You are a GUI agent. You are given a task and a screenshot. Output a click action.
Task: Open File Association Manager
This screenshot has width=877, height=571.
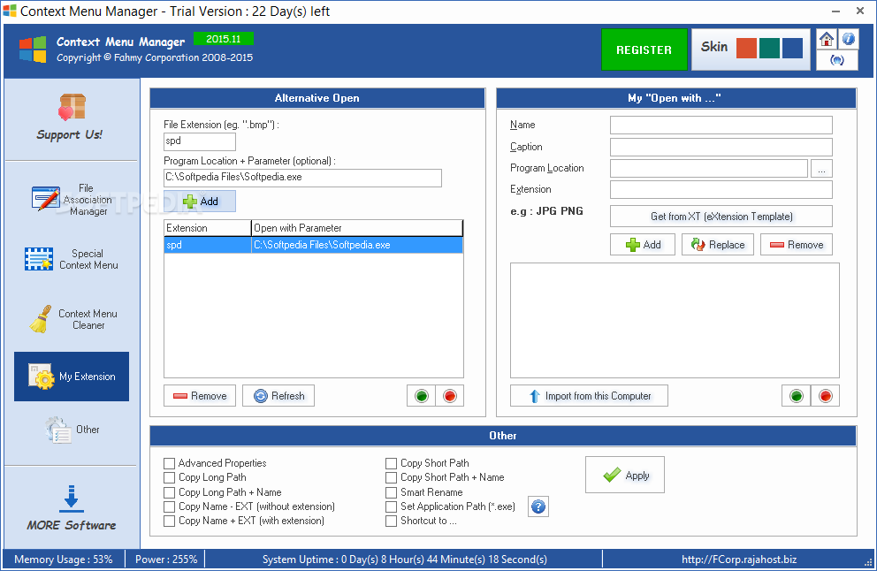[72, 200]
